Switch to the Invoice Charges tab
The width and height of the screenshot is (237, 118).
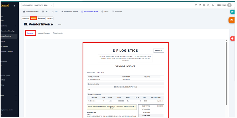click(x=44, y=33)
